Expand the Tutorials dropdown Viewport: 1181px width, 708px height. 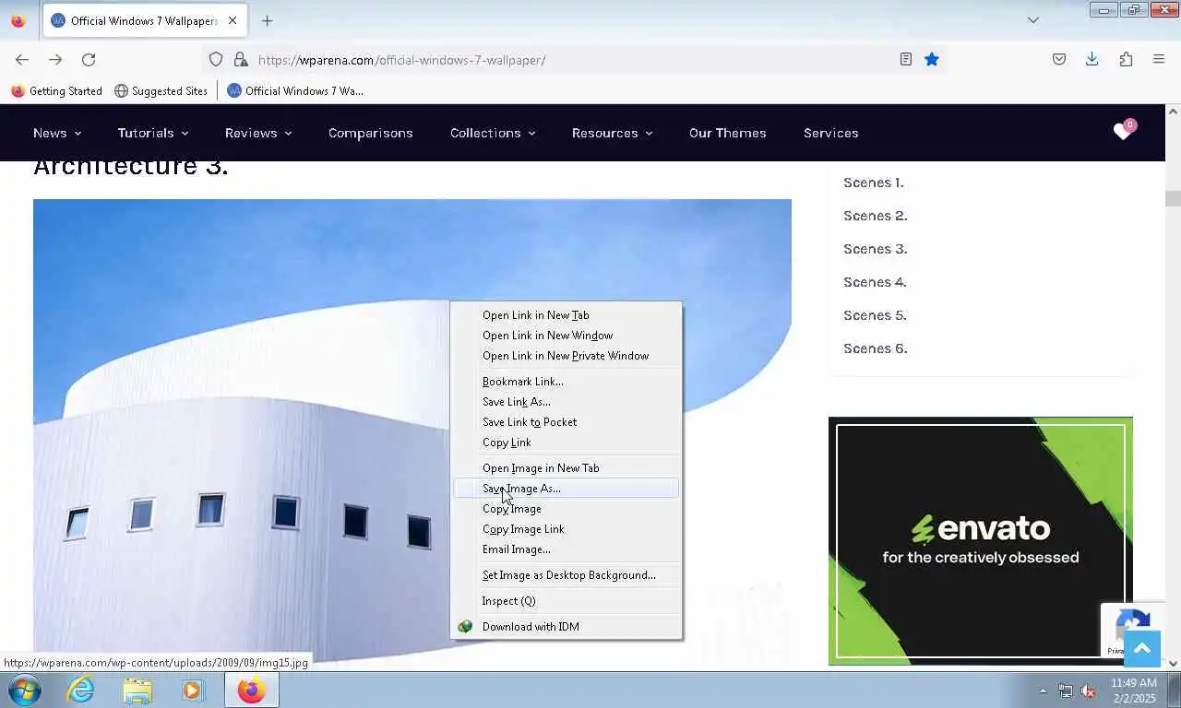pos(153,133)
